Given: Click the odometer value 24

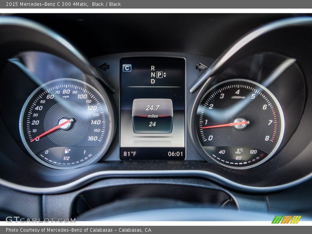Looking at the screenshot, I should [x=152, y=124].
